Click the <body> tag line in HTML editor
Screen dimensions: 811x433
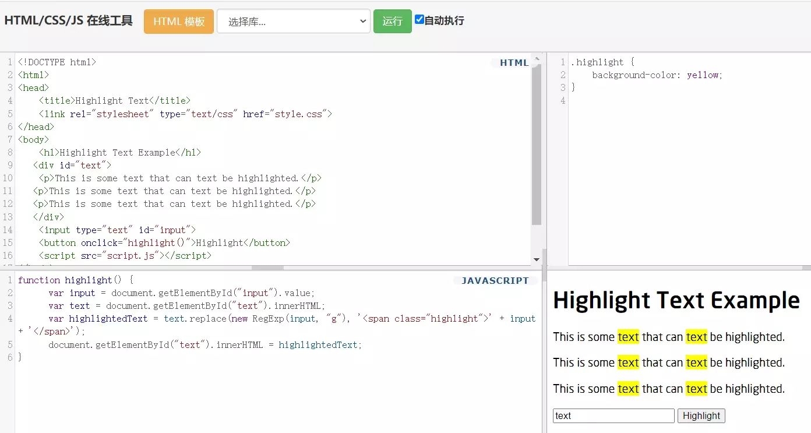pyautogui.click(x=34, y=139)
